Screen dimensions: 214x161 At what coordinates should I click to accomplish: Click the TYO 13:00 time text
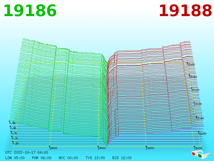95,158
